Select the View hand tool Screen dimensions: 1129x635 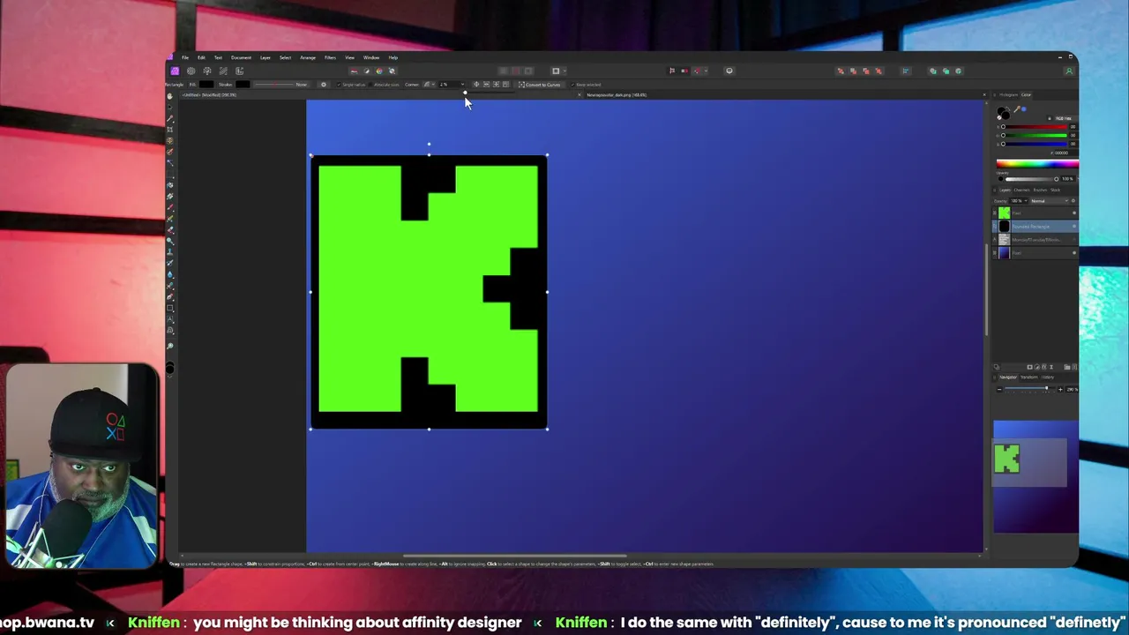[170, 96]
